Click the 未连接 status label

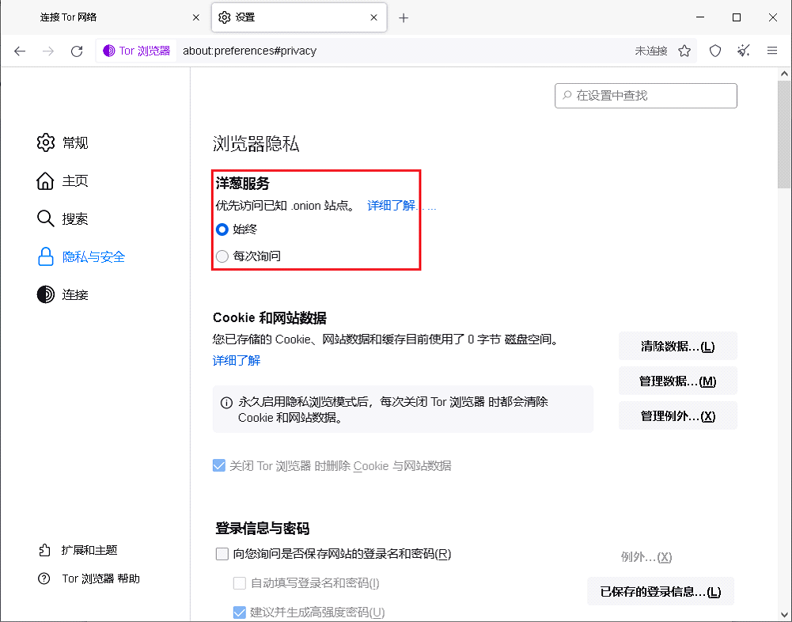coord(651,51)
